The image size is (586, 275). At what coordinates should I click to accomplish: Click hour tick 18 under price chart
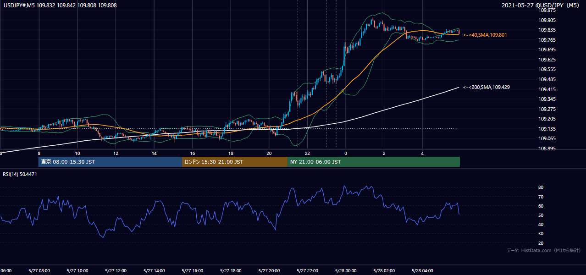(x=231, y=153)
